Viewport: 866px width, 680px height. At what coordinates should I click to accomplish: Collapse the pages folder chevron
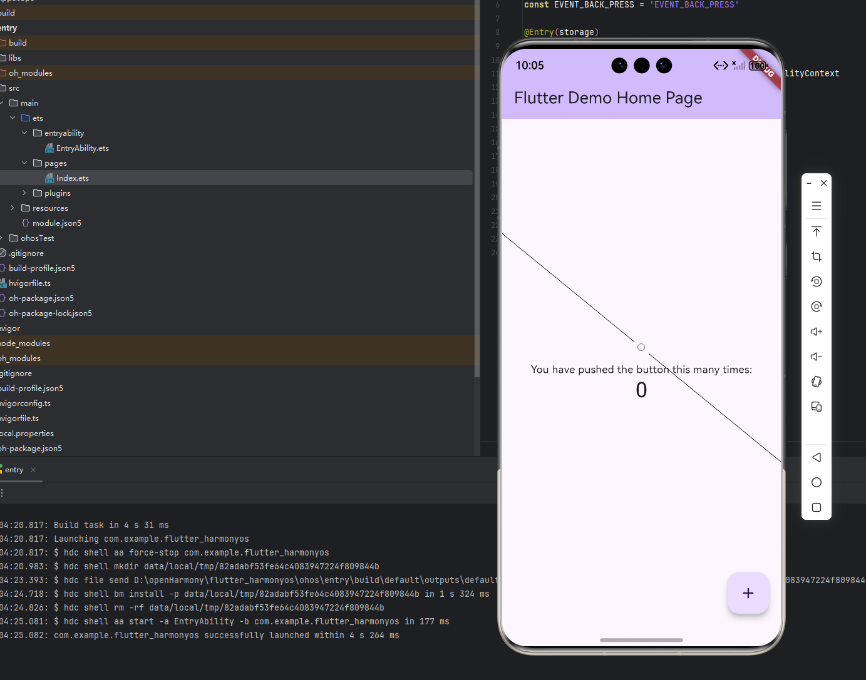click(24, 163)
